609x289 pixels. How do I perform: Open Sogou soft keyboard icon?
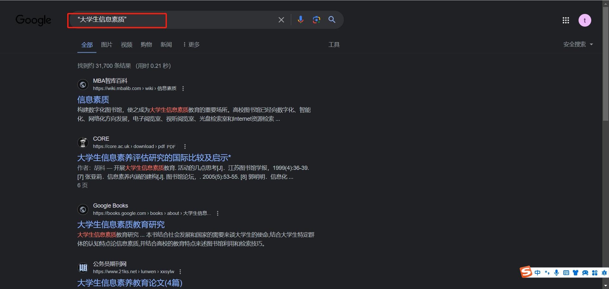(566, 273)
